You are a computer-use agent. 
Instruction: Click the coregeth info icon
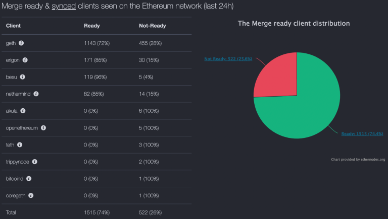click(x=31, y=195)
